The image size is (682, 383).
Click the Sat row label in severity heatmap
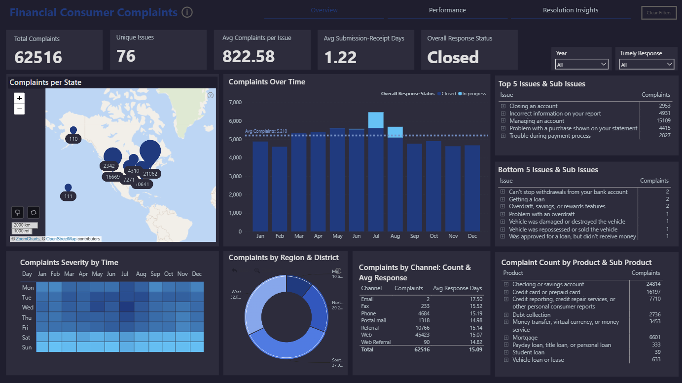[x=27, y=338]
